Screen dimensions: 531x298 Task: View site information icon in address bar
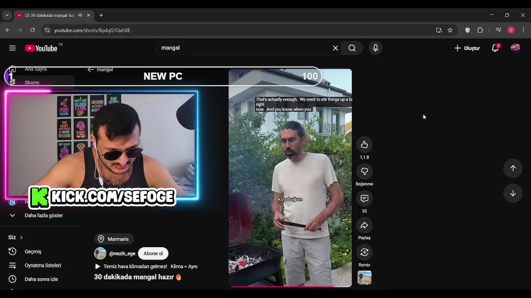[47, 30]
